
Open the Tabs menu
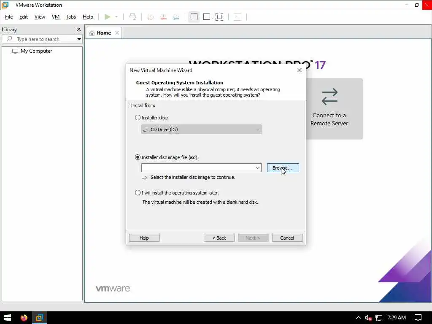click(71, 17)
